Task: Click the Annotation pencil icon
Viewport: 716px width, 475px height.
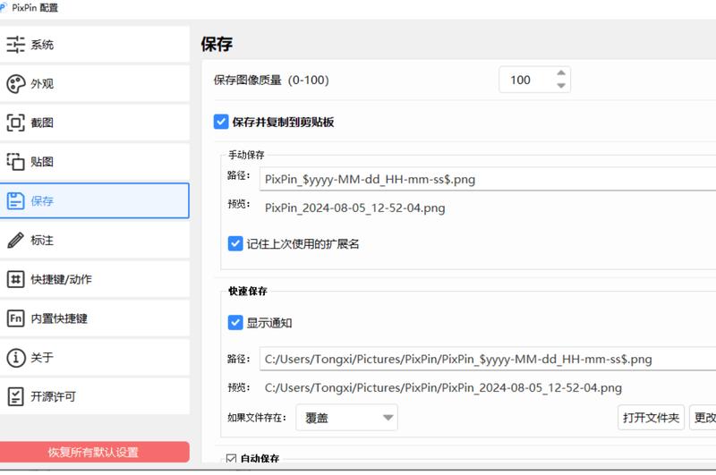Action: coord(15,240)
